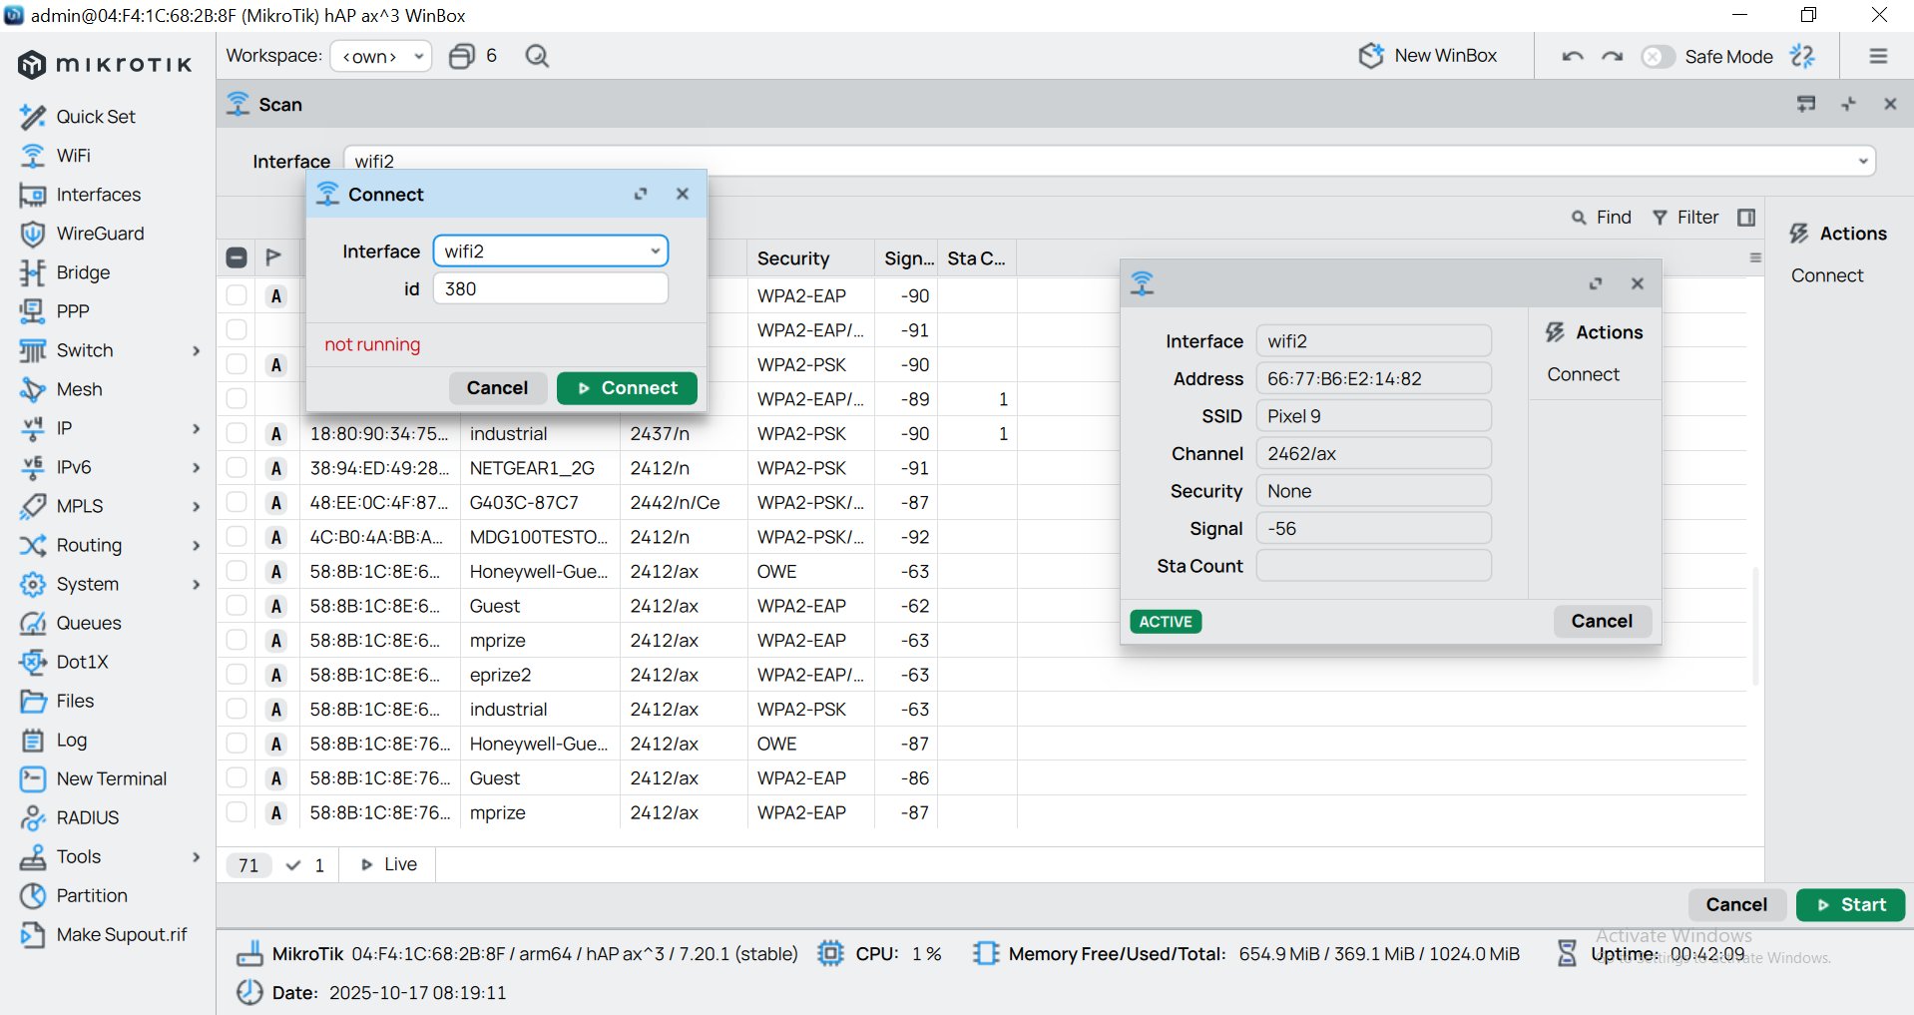Screen dimensions: 1914x1015
Task: Click the redo arrow icon
Action: tap(1612, 57)
